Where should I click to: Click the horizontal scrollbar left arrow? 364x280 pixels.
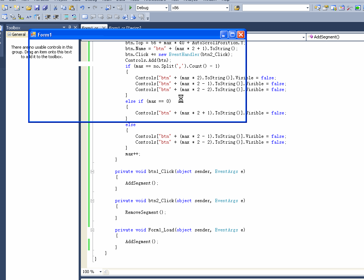point(106,272)
